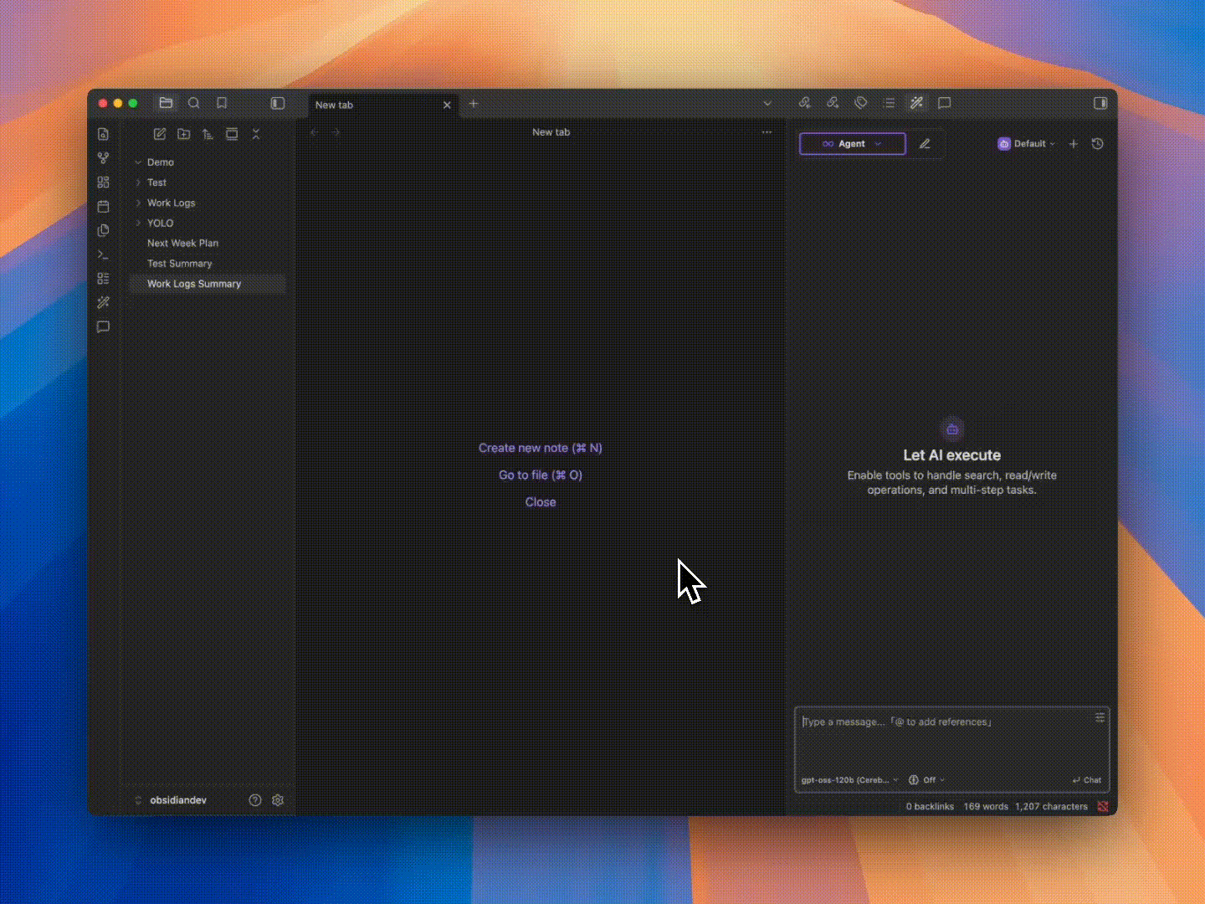Open chat history clock icon

[x=1098, y=144]
